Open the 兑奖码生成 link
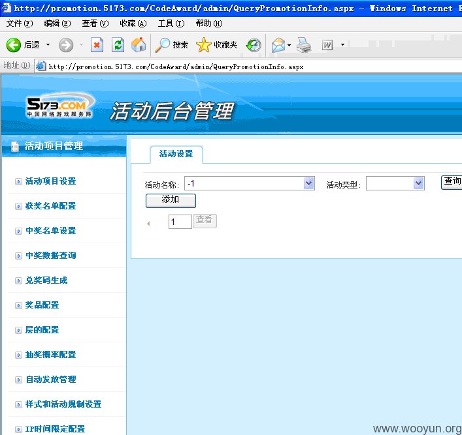The image size is (462, 435). click(x=46, y=280)
